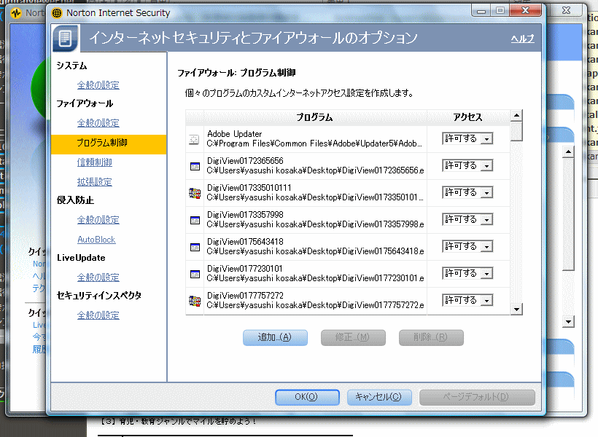Click the キャンセル(C) button
Screen dimensions: 598x437
coord(379,398)
